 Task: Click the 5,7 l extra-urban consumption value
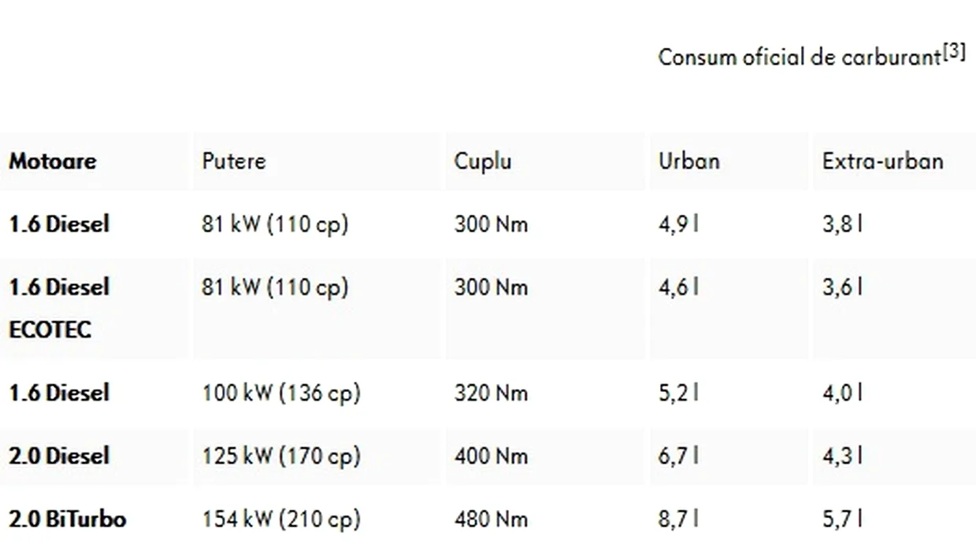[x=843, y=520]
